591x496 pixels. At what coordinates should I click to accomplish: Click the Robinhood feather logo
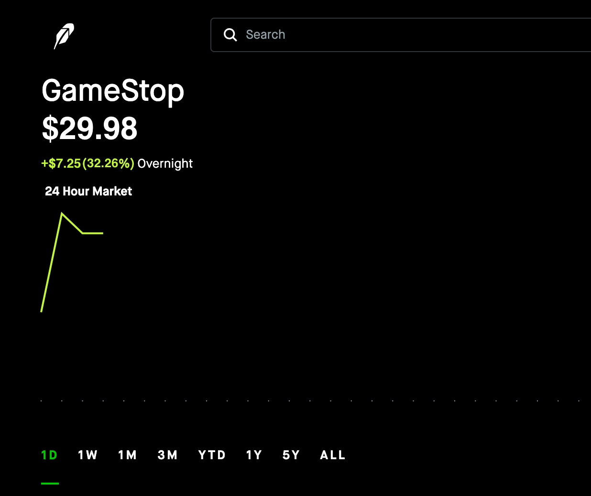click(x=64, y=36)
